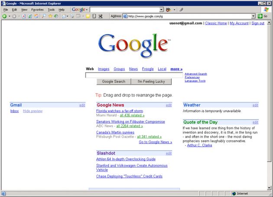Open the My Account link

coord(239,23)
